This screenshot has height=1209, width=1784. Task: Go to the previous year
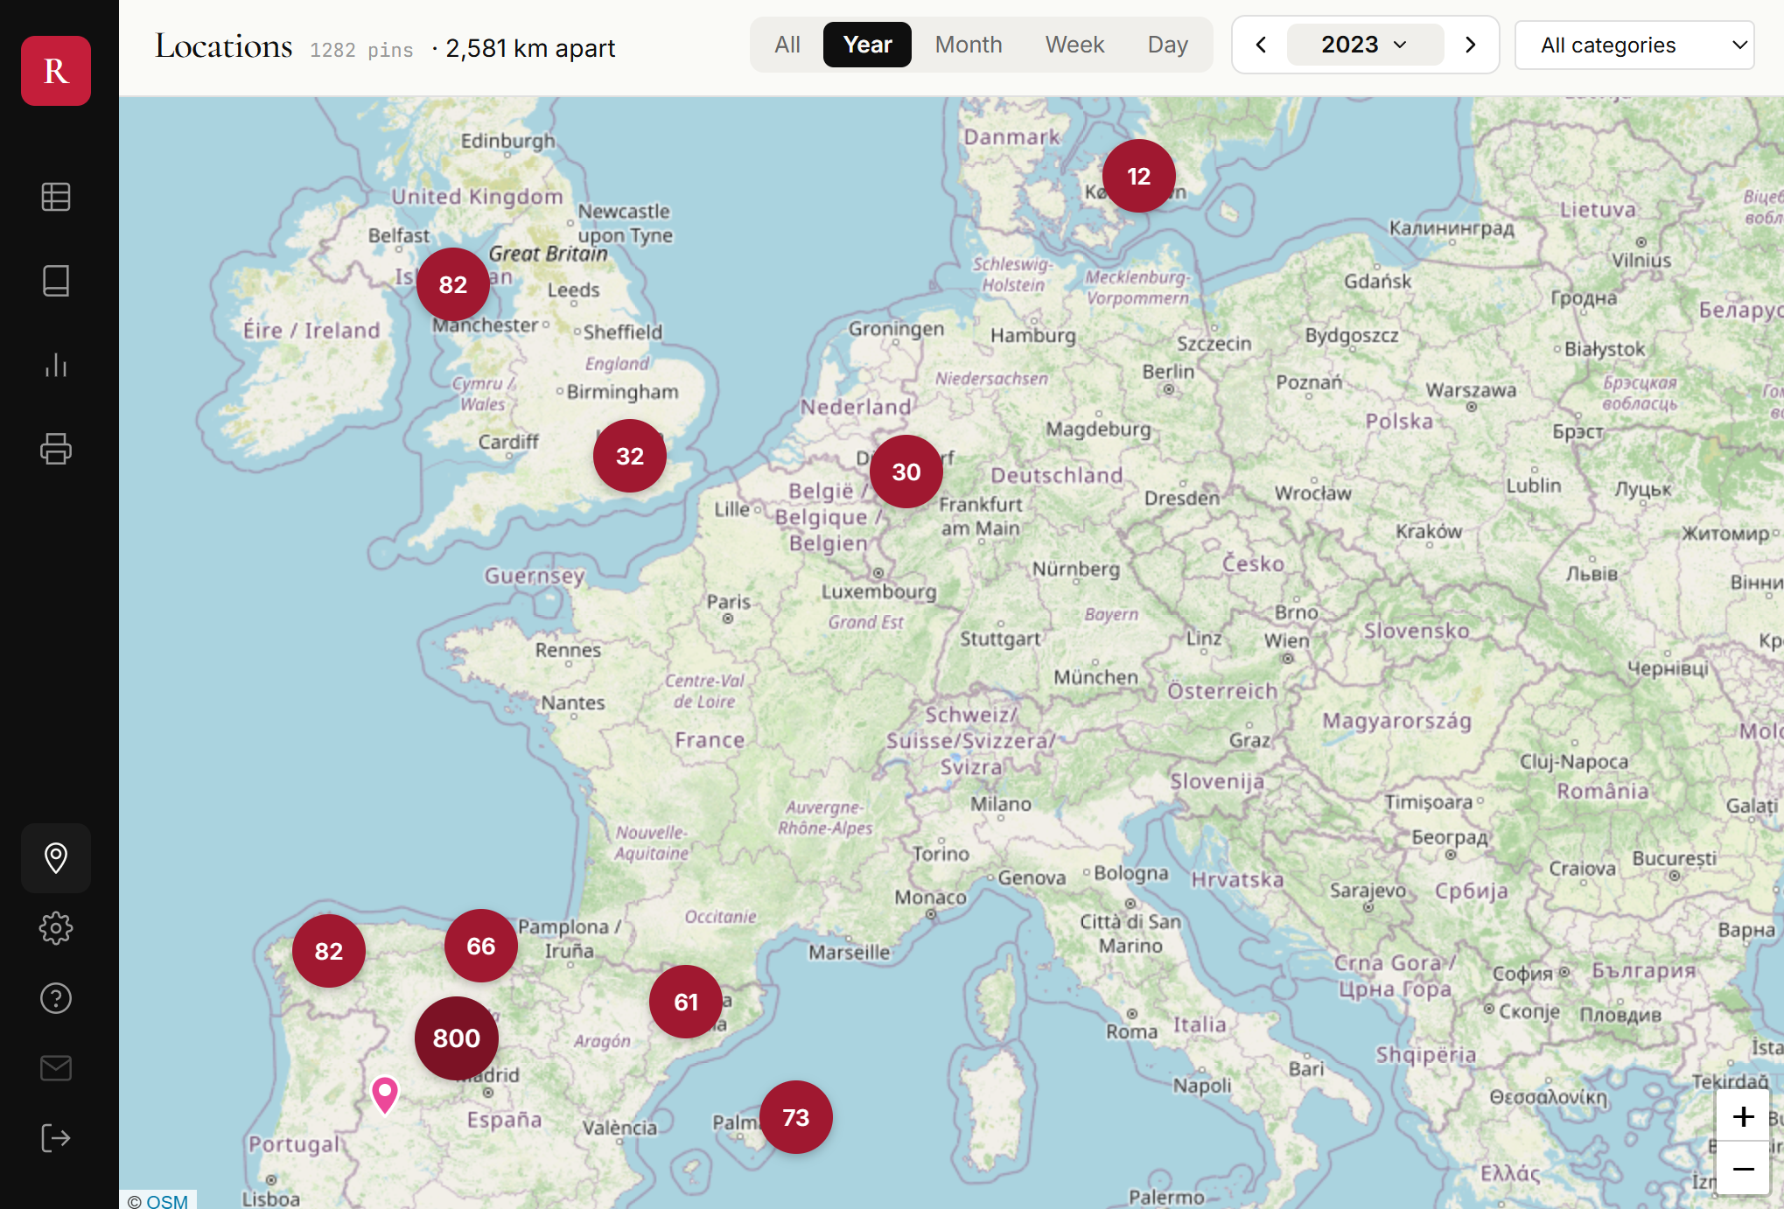pos(1261,45)
